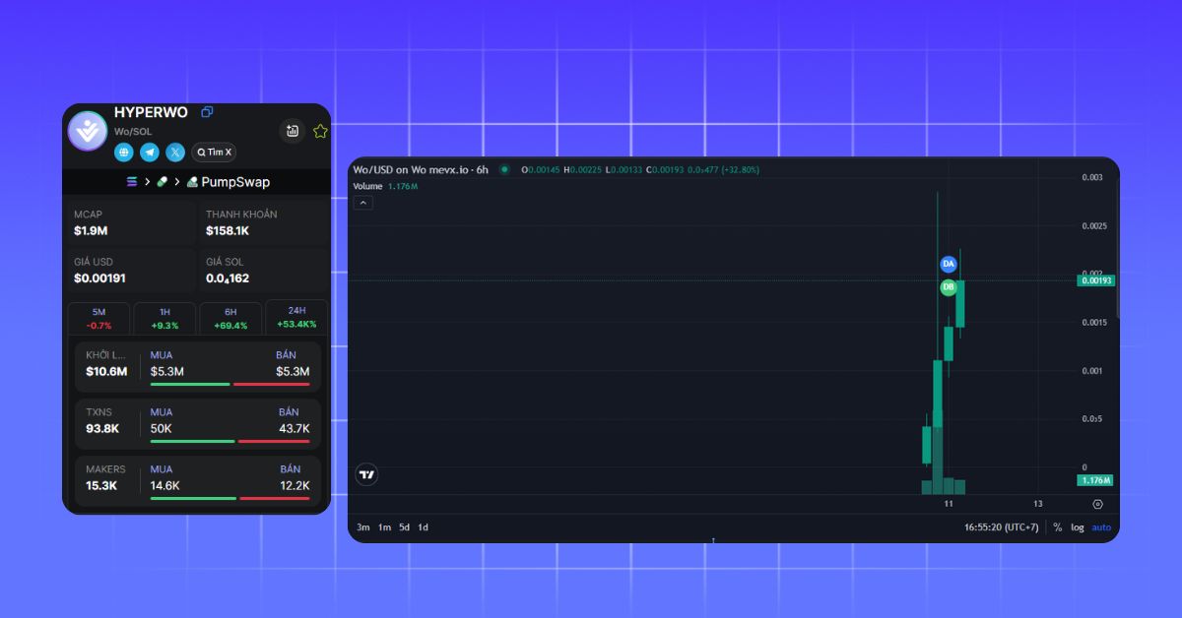
Task: Toggle percent scale on price axis
Action: click(x=1057, y=527)
